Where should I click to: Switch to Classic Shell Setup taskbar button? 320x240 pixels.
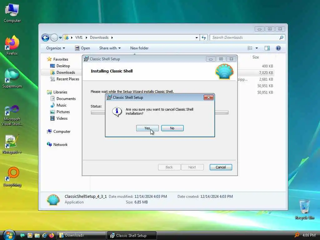[x=132, y=235]
